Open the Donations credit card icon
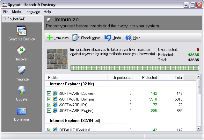 pyautogui.click(x=22, y=111)
